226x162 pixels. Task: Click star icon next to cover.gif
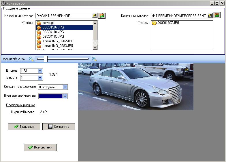[39, 23]
